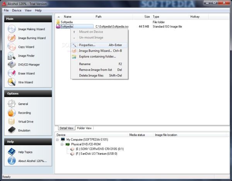Screen dimensions: 232x181
Task: Open the Image Making Wizard icon
Action: pyautogui.click(x=12, y=29)
